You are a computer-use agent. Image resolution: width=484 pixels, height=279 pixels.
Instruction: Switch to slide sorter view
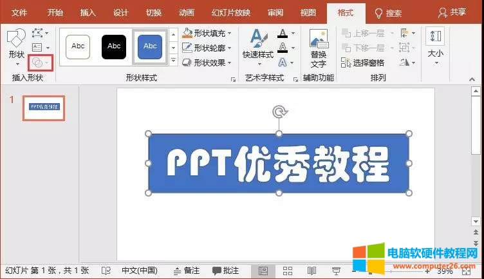(287, 271)
